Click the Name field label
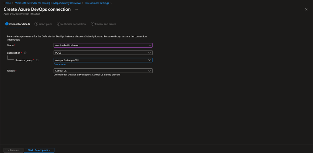The height and width of the screenshot is (153, 313). coord(10,45)
